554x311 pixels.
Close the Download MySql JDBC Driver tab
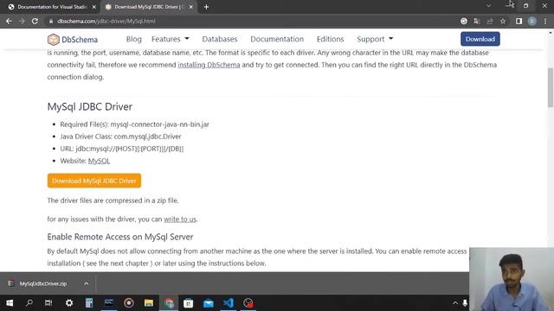190,7
